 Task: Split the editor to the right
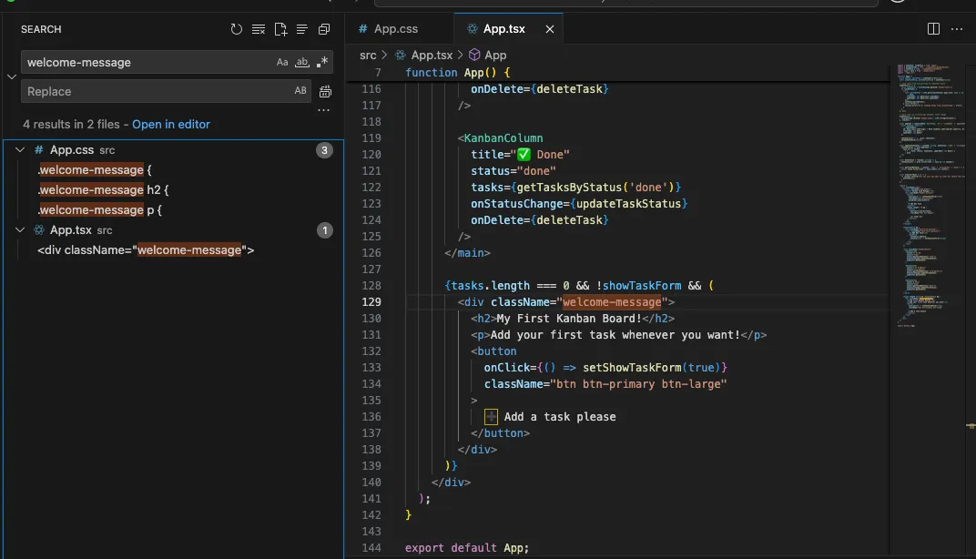[x=933, y=29]
